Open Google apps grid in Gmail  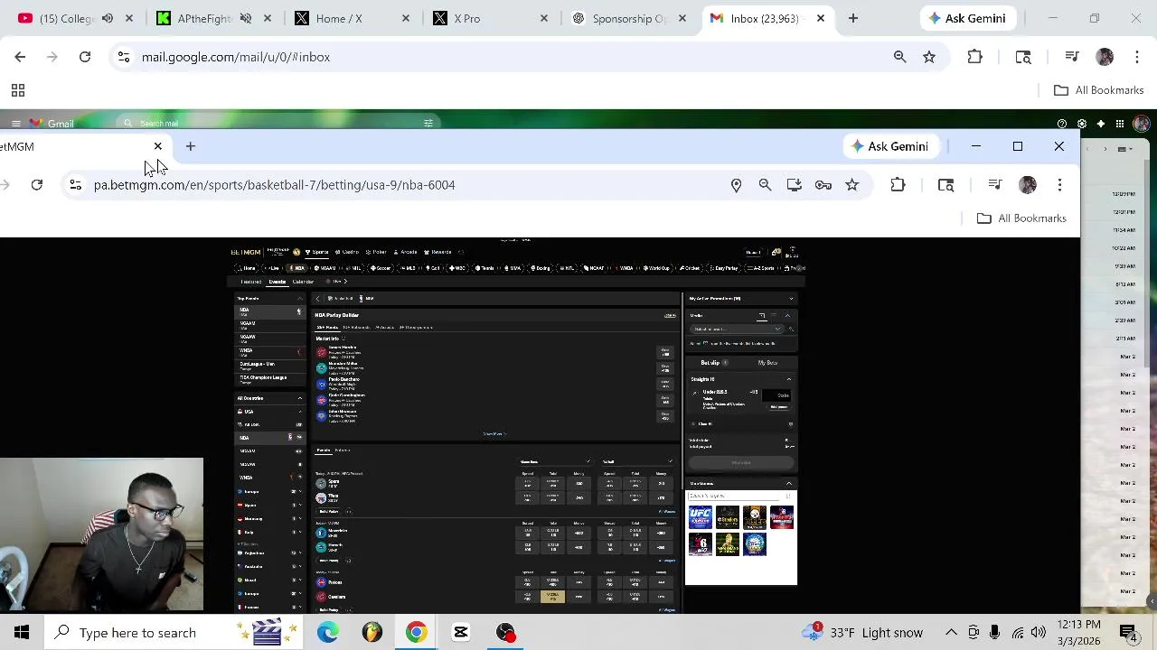point(1120,124)
